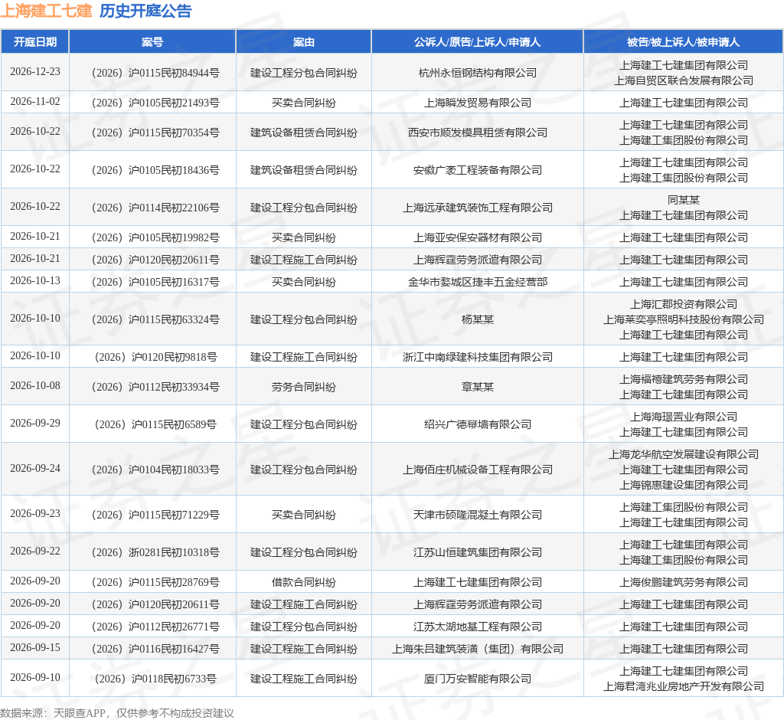
Task: Click the 上海建工七建 title text
Action: (46, 11)
